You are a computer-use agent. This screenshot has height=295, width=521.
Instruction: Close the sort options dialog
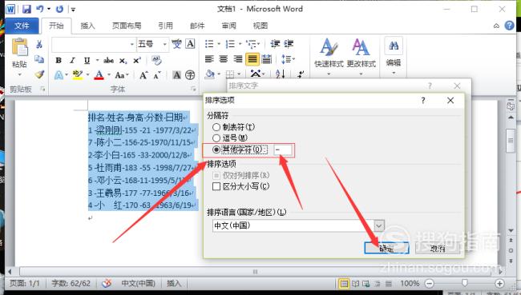(450, 100)
